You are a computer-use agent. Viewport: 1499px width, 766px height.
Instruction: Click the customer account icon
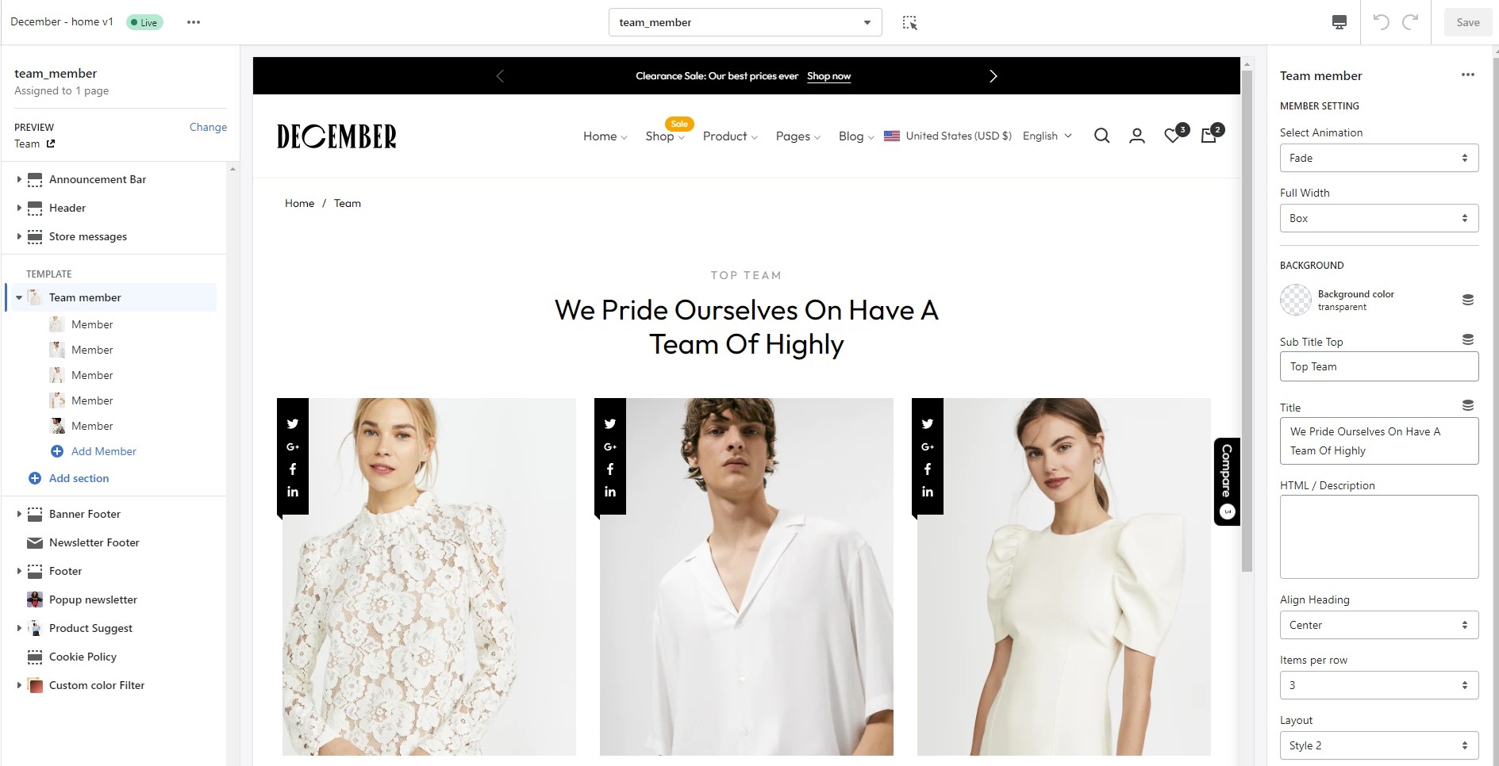(x=1136, y=136)
